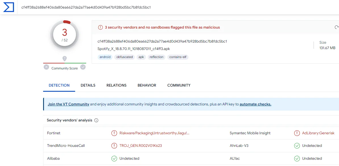Click the Community Score label
The width and height of the screenshot is (339, 166).
pos(65,68)
